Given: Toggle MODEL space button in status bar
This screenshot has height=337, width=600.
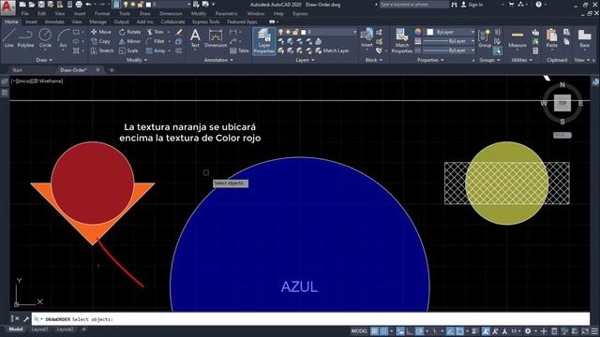Looking at the screenshot, I should [359, 331].
